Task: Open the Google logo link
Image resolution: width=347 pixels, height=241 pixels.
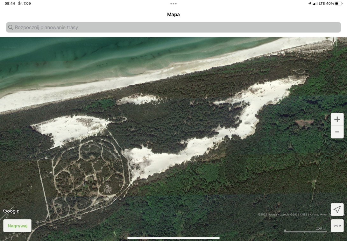Action: pos(11,211)
